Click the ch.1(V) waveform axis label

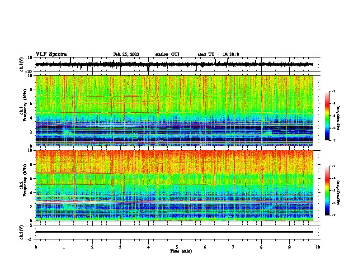point(22,64)
